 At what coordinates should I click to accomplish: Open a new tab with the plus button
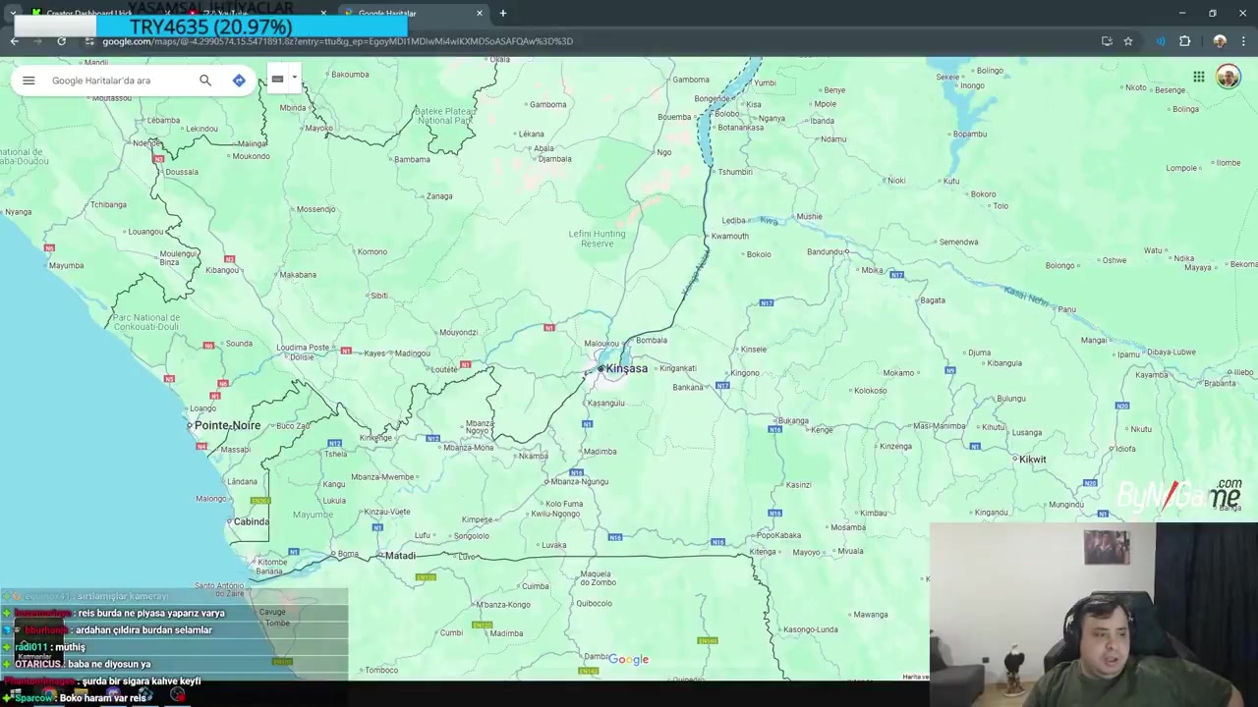tap(502, 13)
